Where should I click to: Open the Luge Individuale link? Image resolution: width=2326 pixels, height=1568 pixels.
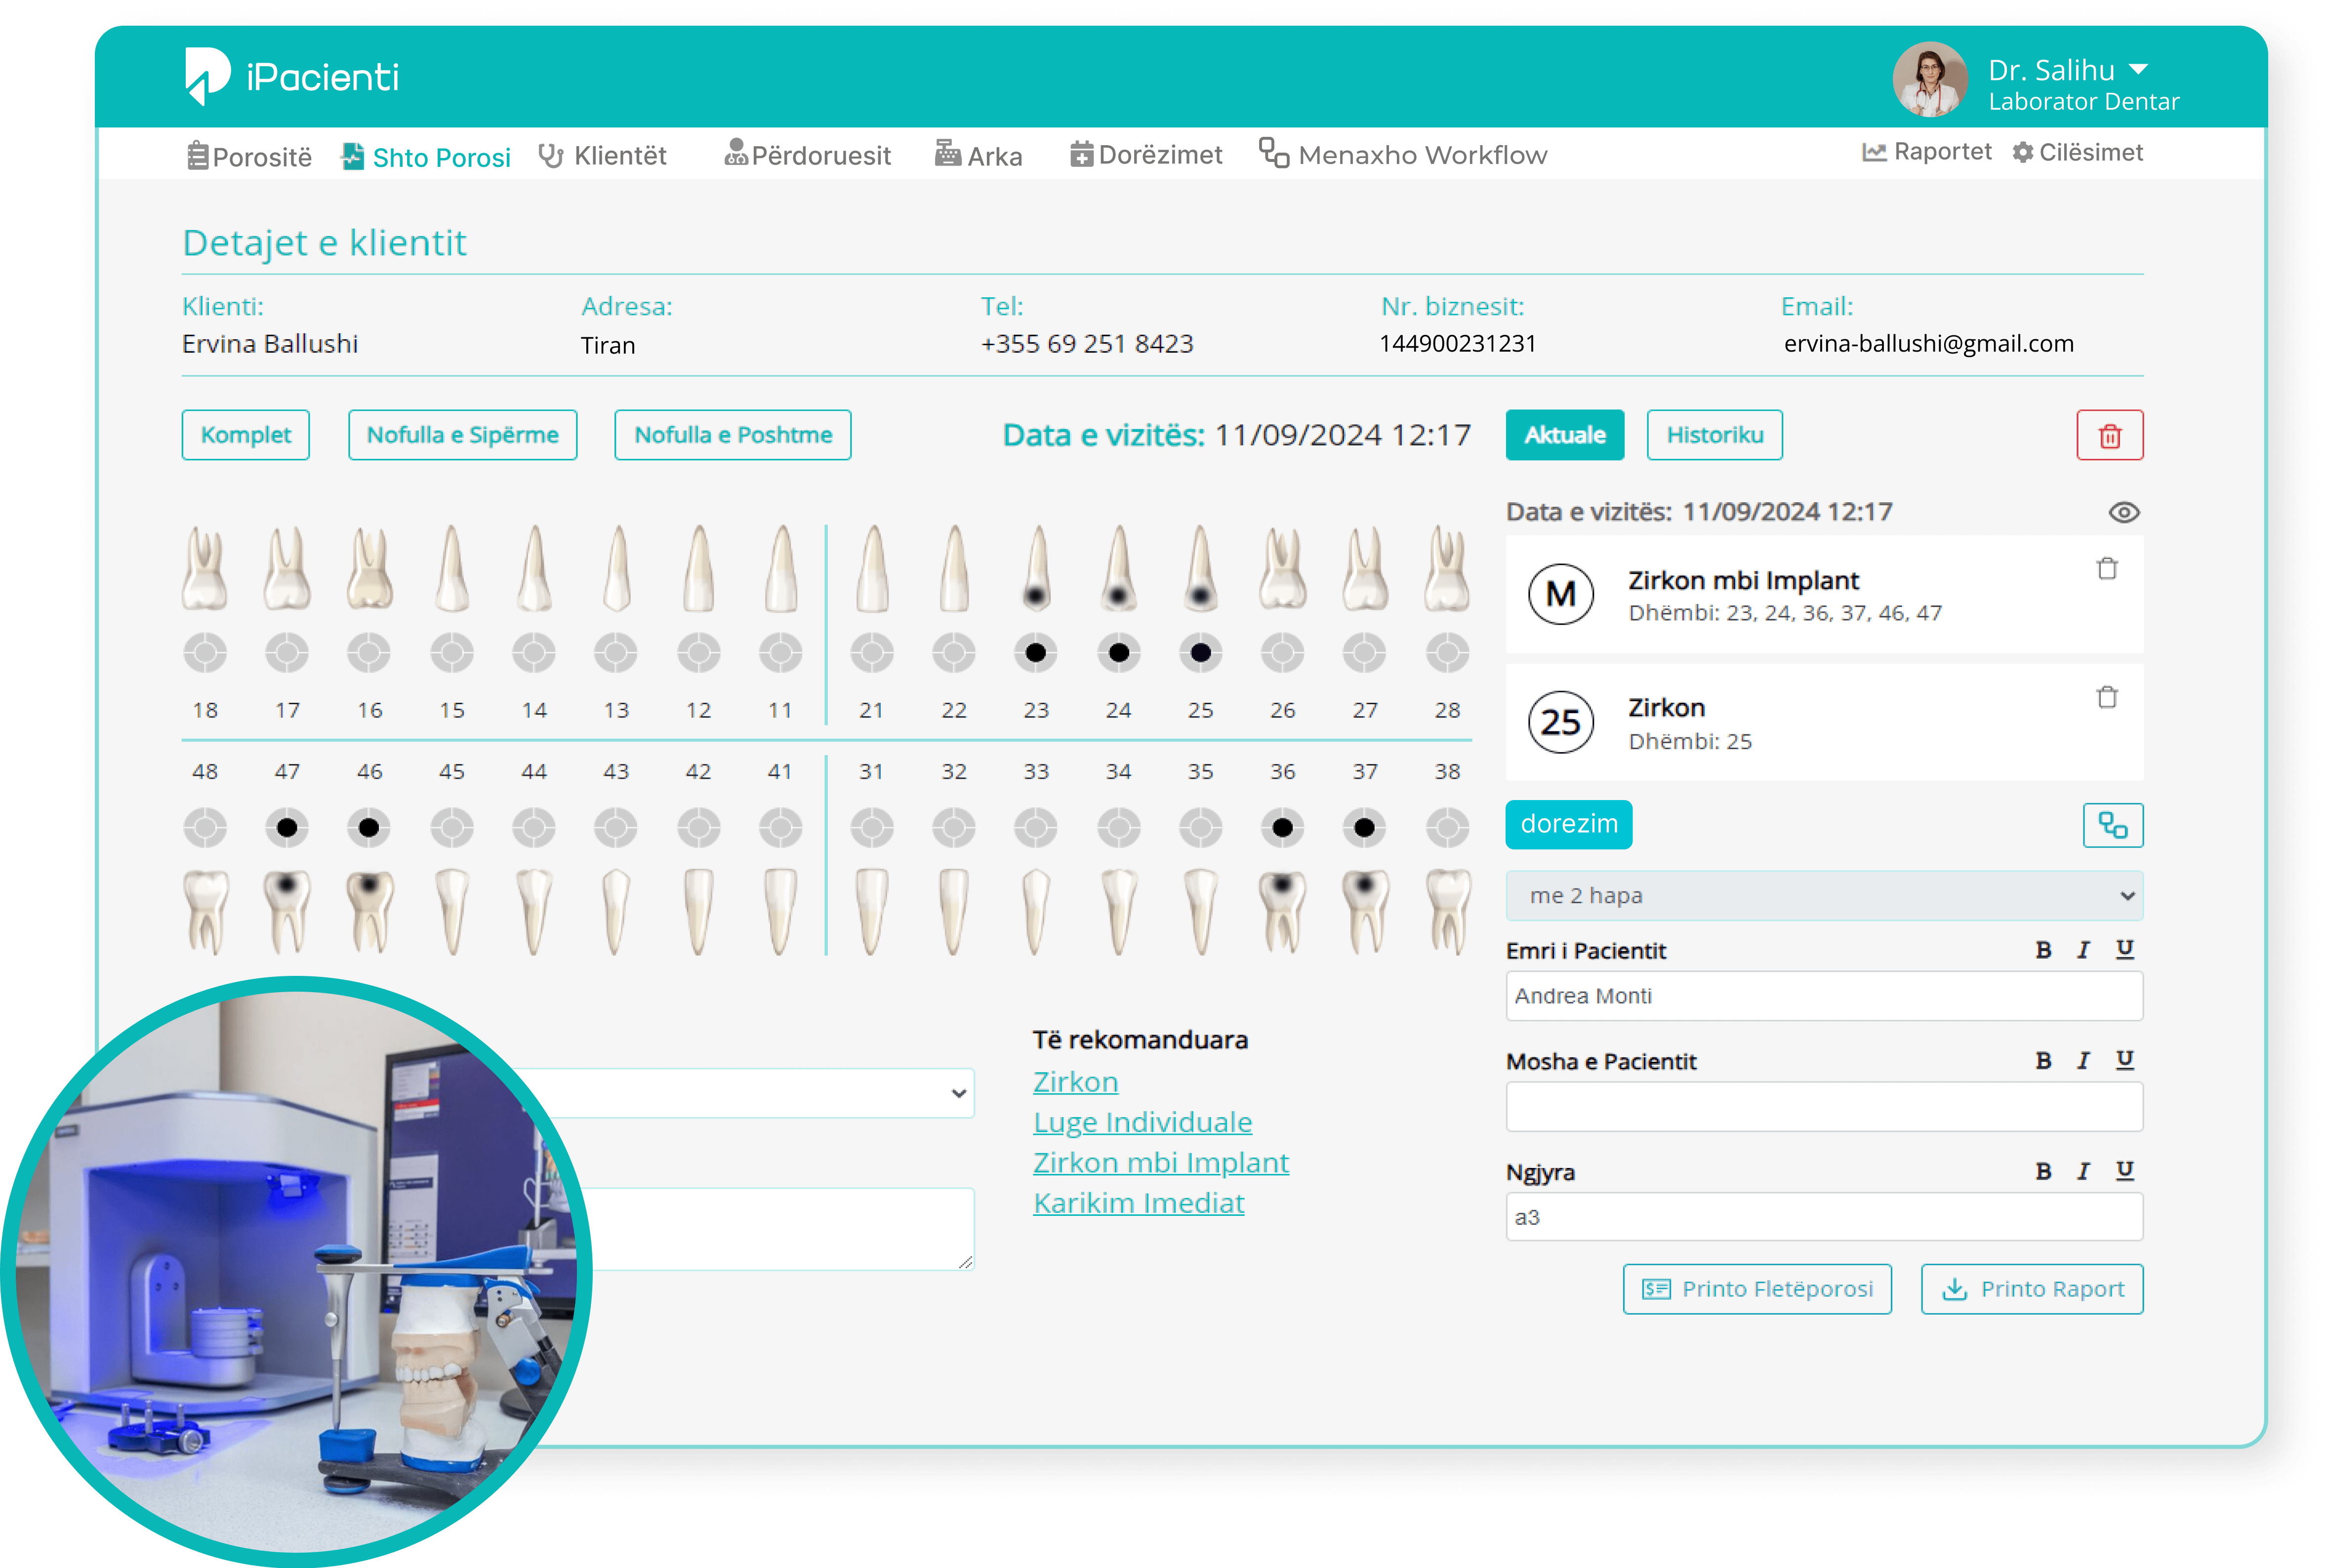pyautogui.click(x=1142, y=1122)
